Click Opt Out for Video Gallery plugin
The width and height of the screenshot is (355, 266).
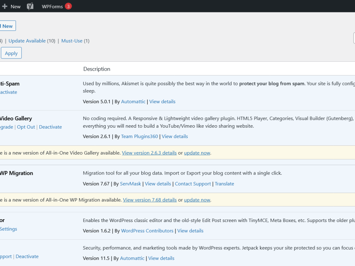[x=26, y=127]
